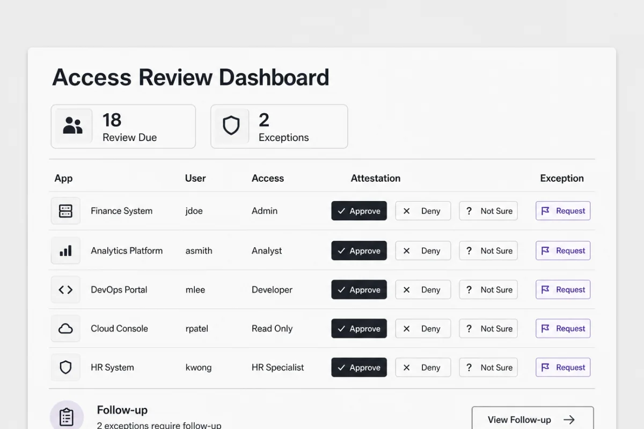The height and width of the screenshot is (429, 644).
Task: Deny jdoe's Finance System admin access
Action: (x=423, y=211)
